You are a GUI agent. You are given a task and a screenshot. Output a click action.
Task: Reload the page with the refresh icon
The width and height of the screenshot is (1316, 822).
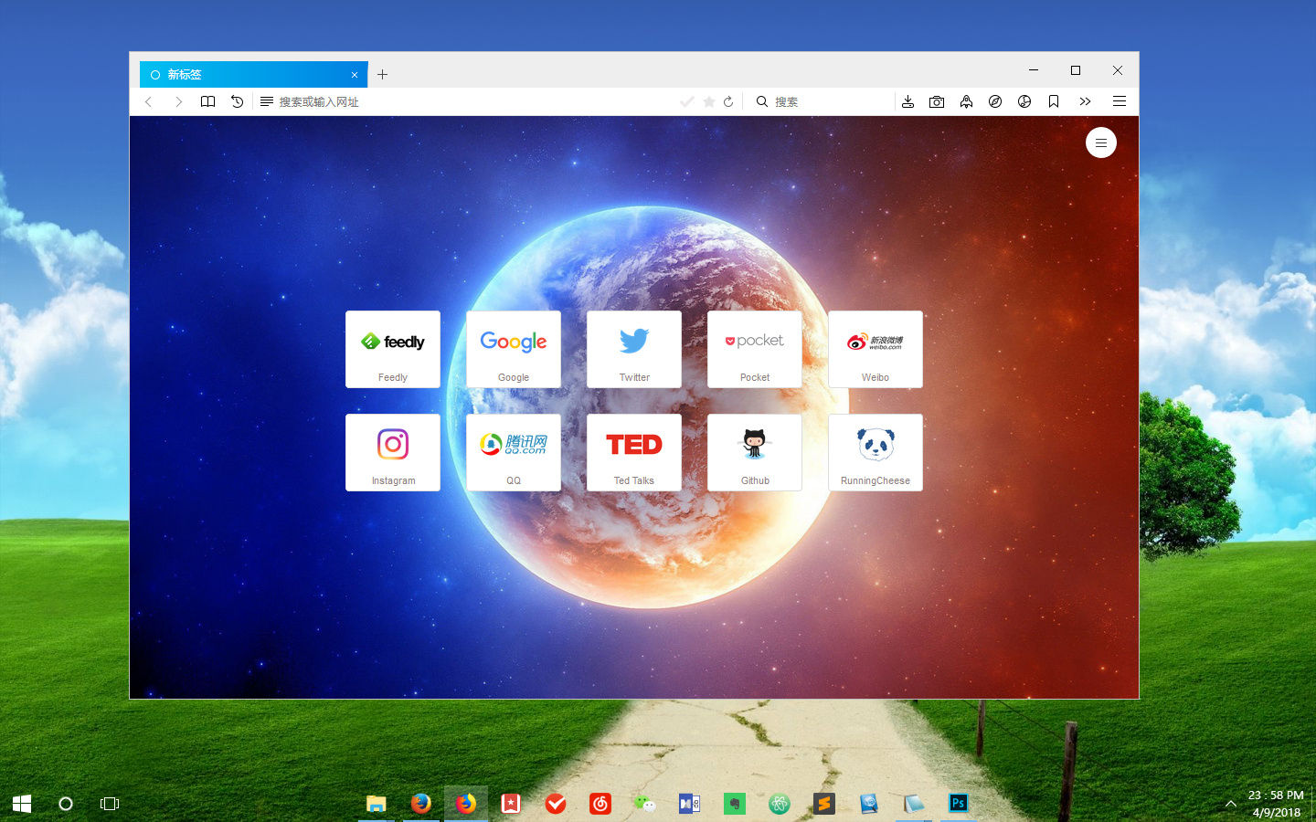(x=728, y=101)
